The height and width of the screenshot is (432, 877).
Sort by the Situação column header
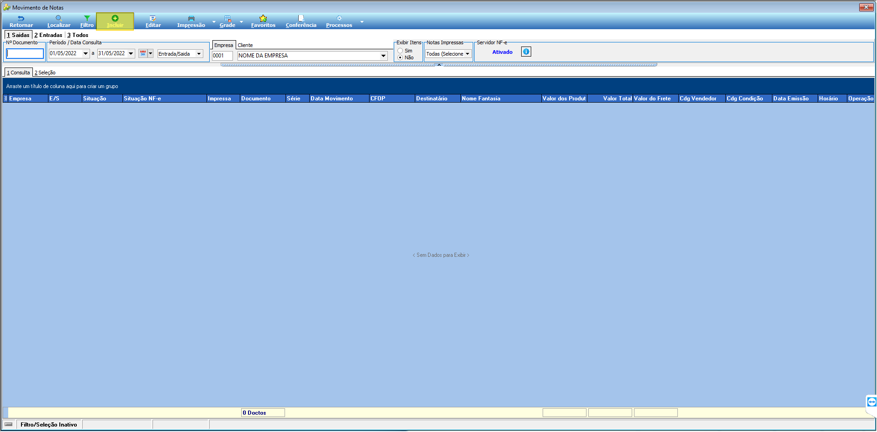[102, 99]
